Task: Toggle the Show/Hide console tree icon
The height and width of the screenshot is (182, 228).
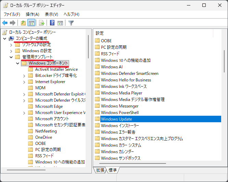Action: [x=31, y=23]
